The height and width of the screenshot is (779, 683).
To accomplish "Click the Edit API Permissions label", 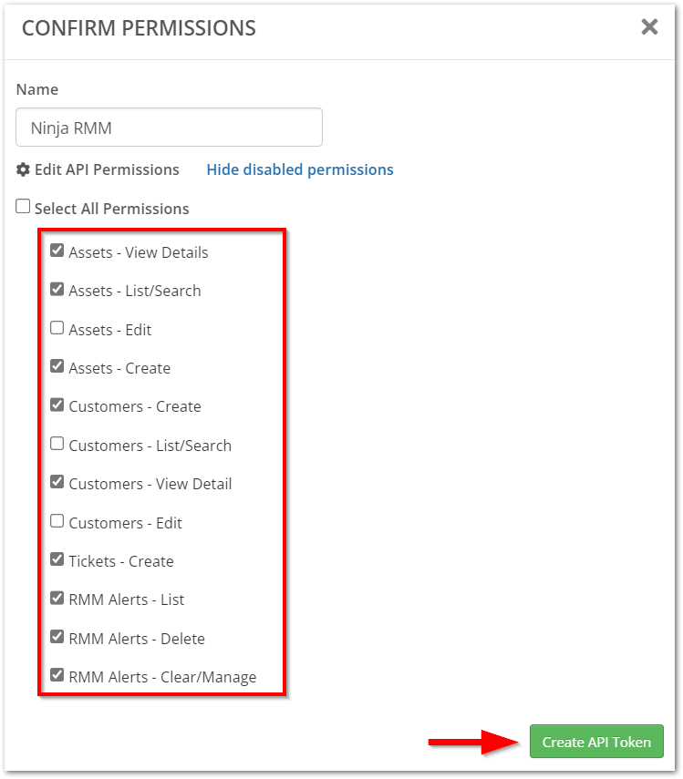I will [x=107, y=169].
